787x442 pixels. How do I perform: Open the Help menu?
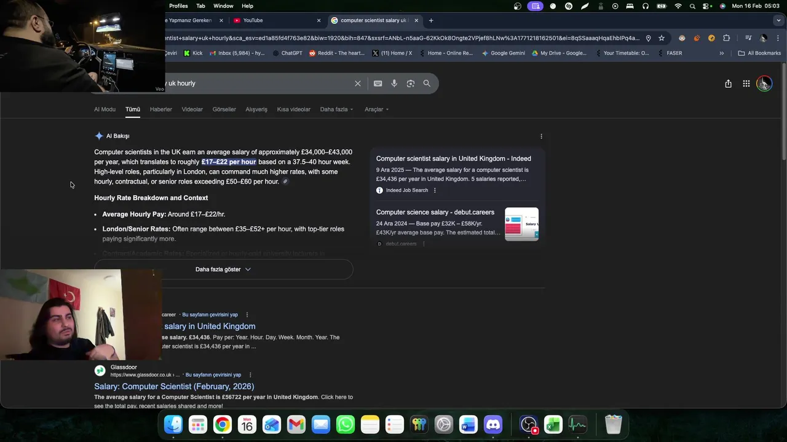(247, 6)
